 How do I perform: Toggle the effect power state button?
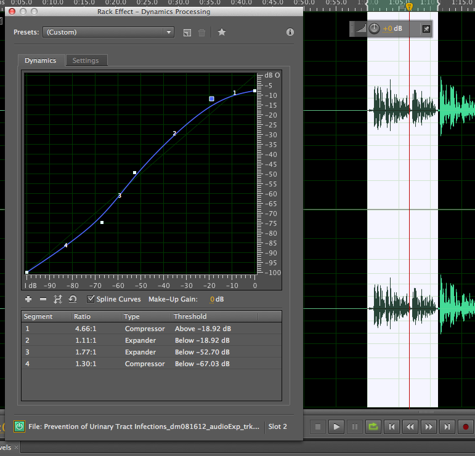tap(19, 426)
